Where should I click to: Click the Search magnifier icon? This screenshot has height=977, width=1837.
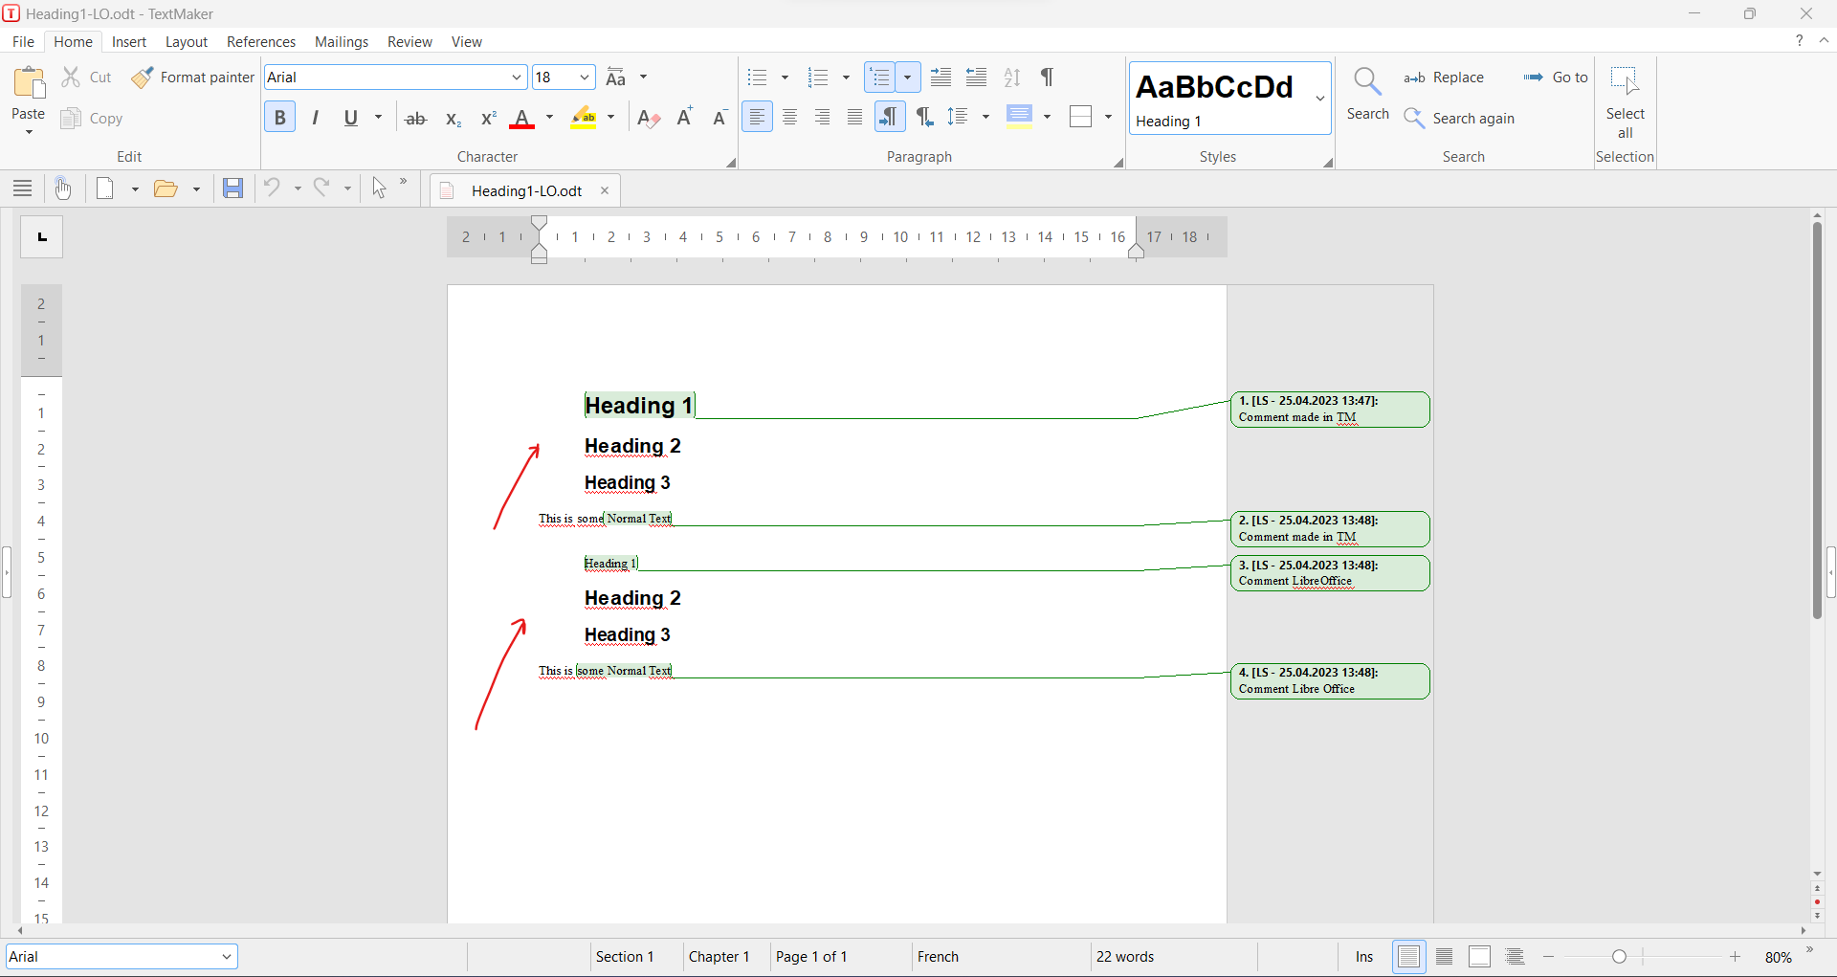pyautogui.click(x=1367, y=82)
